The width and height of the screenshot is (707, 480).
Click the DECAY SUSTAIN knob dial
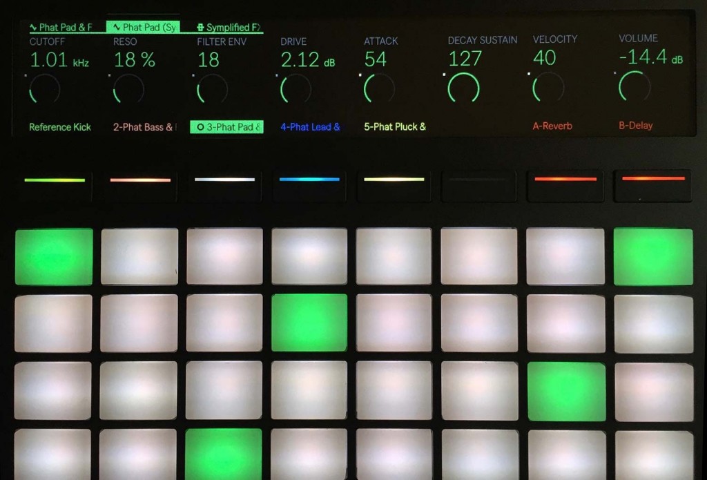(x=463, y=88)
